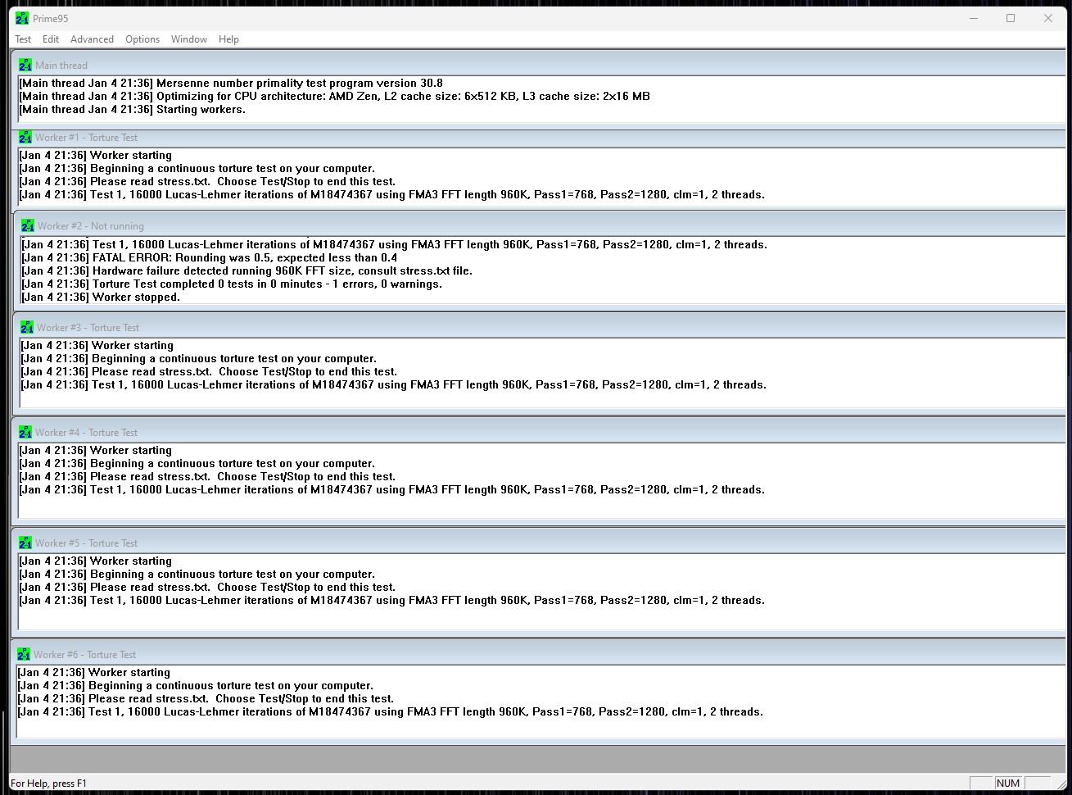Click the Worker #3 window icon
The width and height of the screenshot is (1072, 795).
(27, 327)
